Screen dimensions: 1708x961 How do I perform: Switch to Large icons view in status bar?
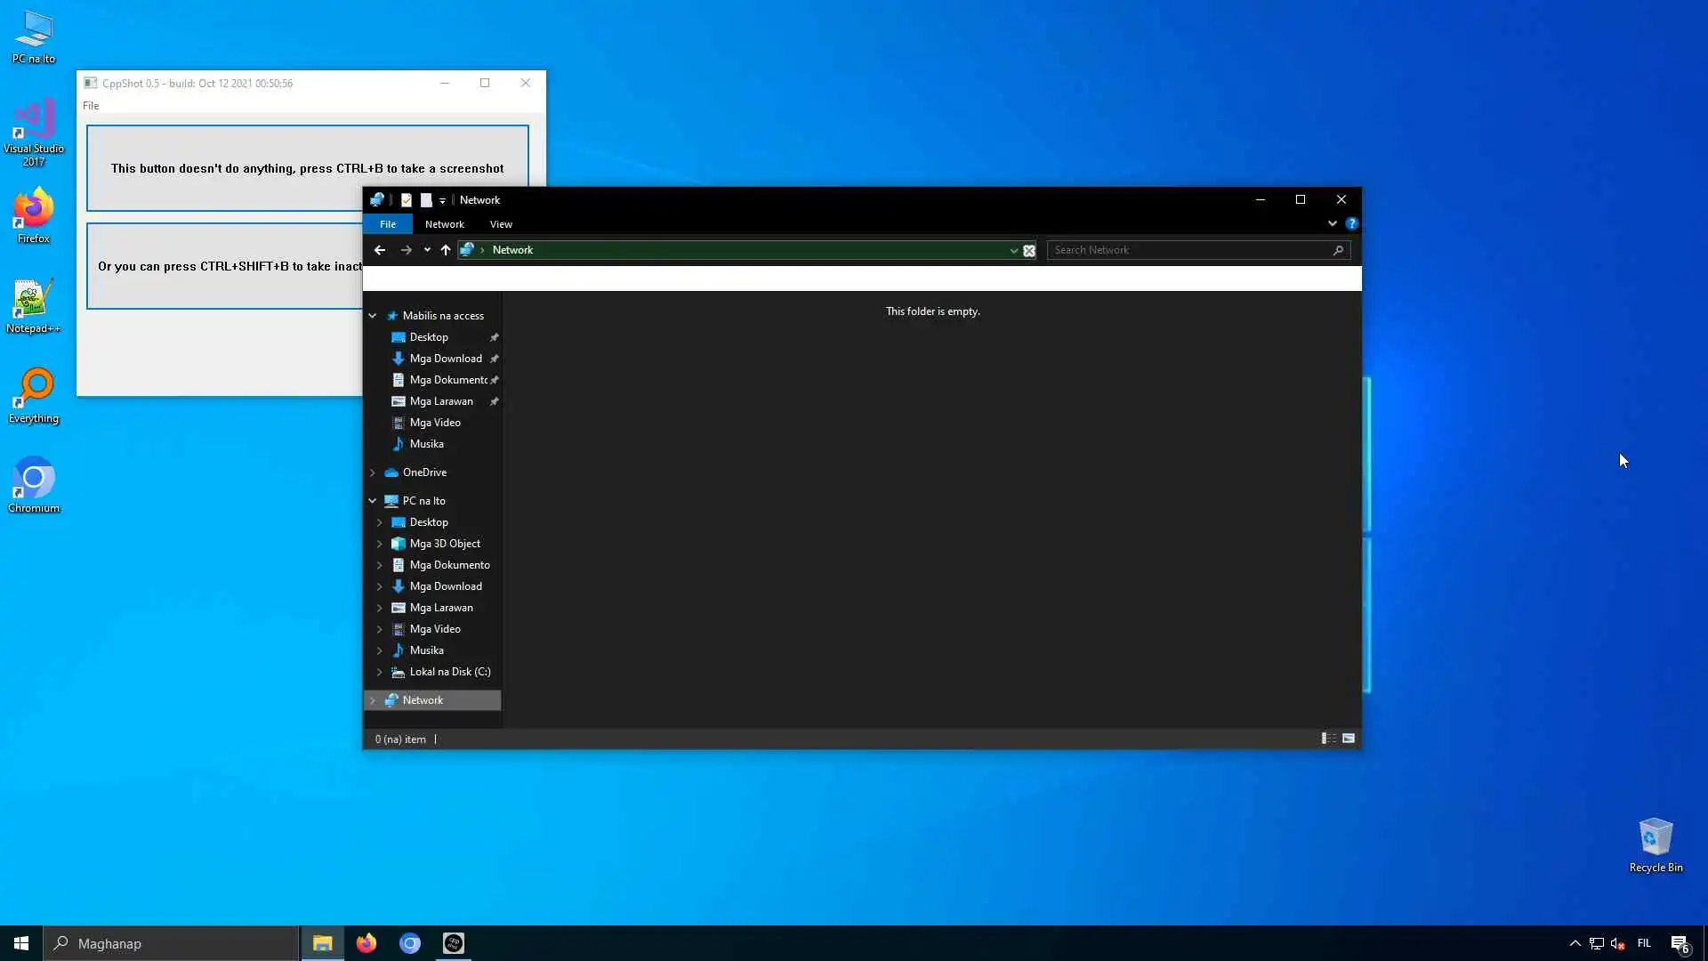tap(1349, 739)
